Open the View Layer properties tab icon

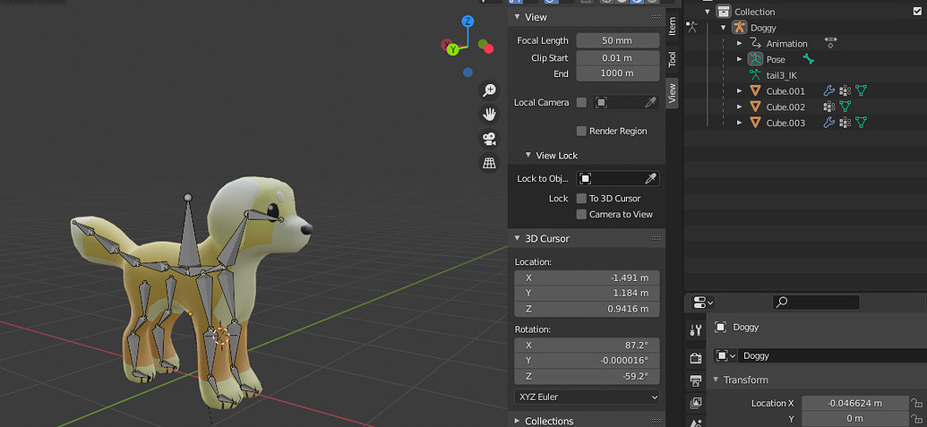696,404
